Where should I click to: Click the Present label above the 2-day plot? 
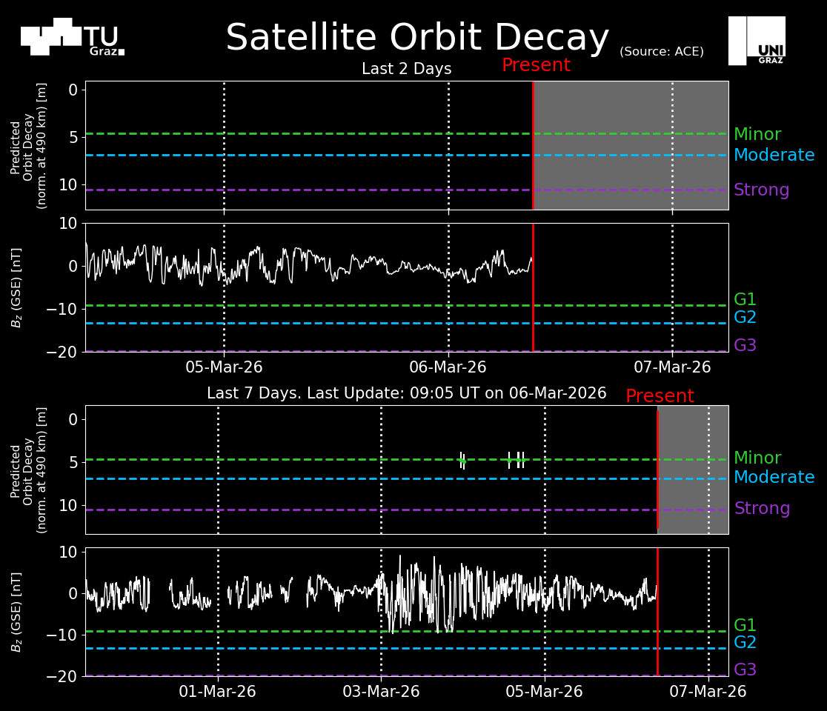(x=536, y=65)
